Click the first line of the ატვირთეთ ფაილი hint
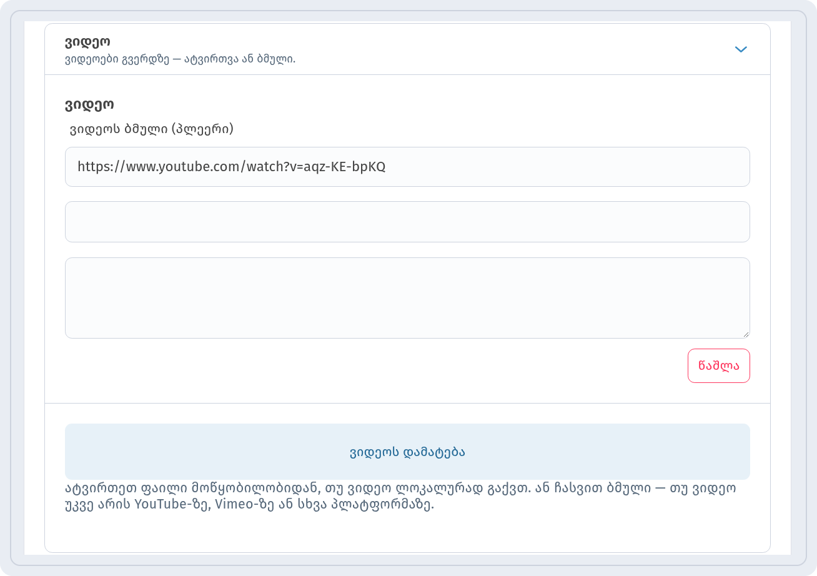 point(400,489)
